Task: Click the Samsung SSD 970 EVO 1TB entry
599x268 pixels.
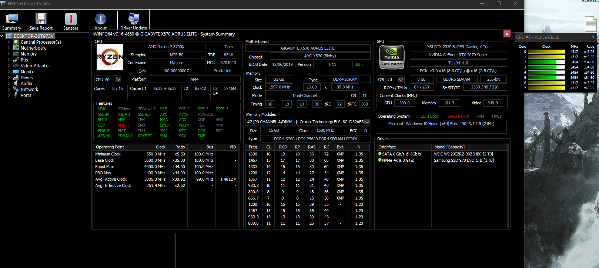Action: (464, 160)
